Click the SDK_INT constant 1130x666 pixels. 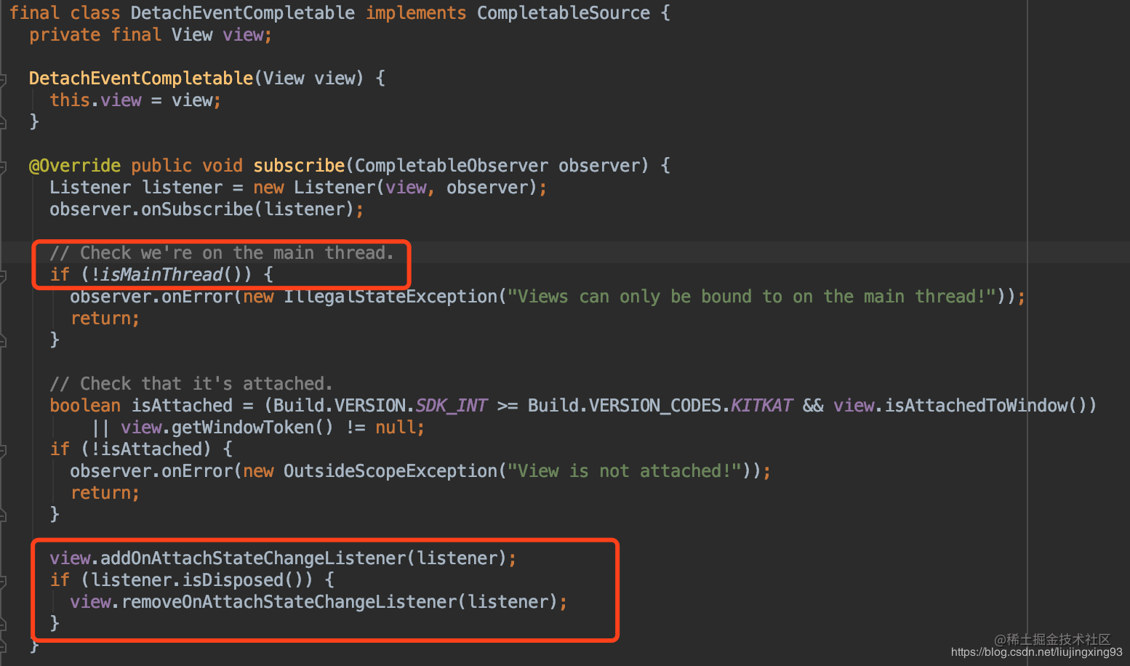tap(451, 406)
